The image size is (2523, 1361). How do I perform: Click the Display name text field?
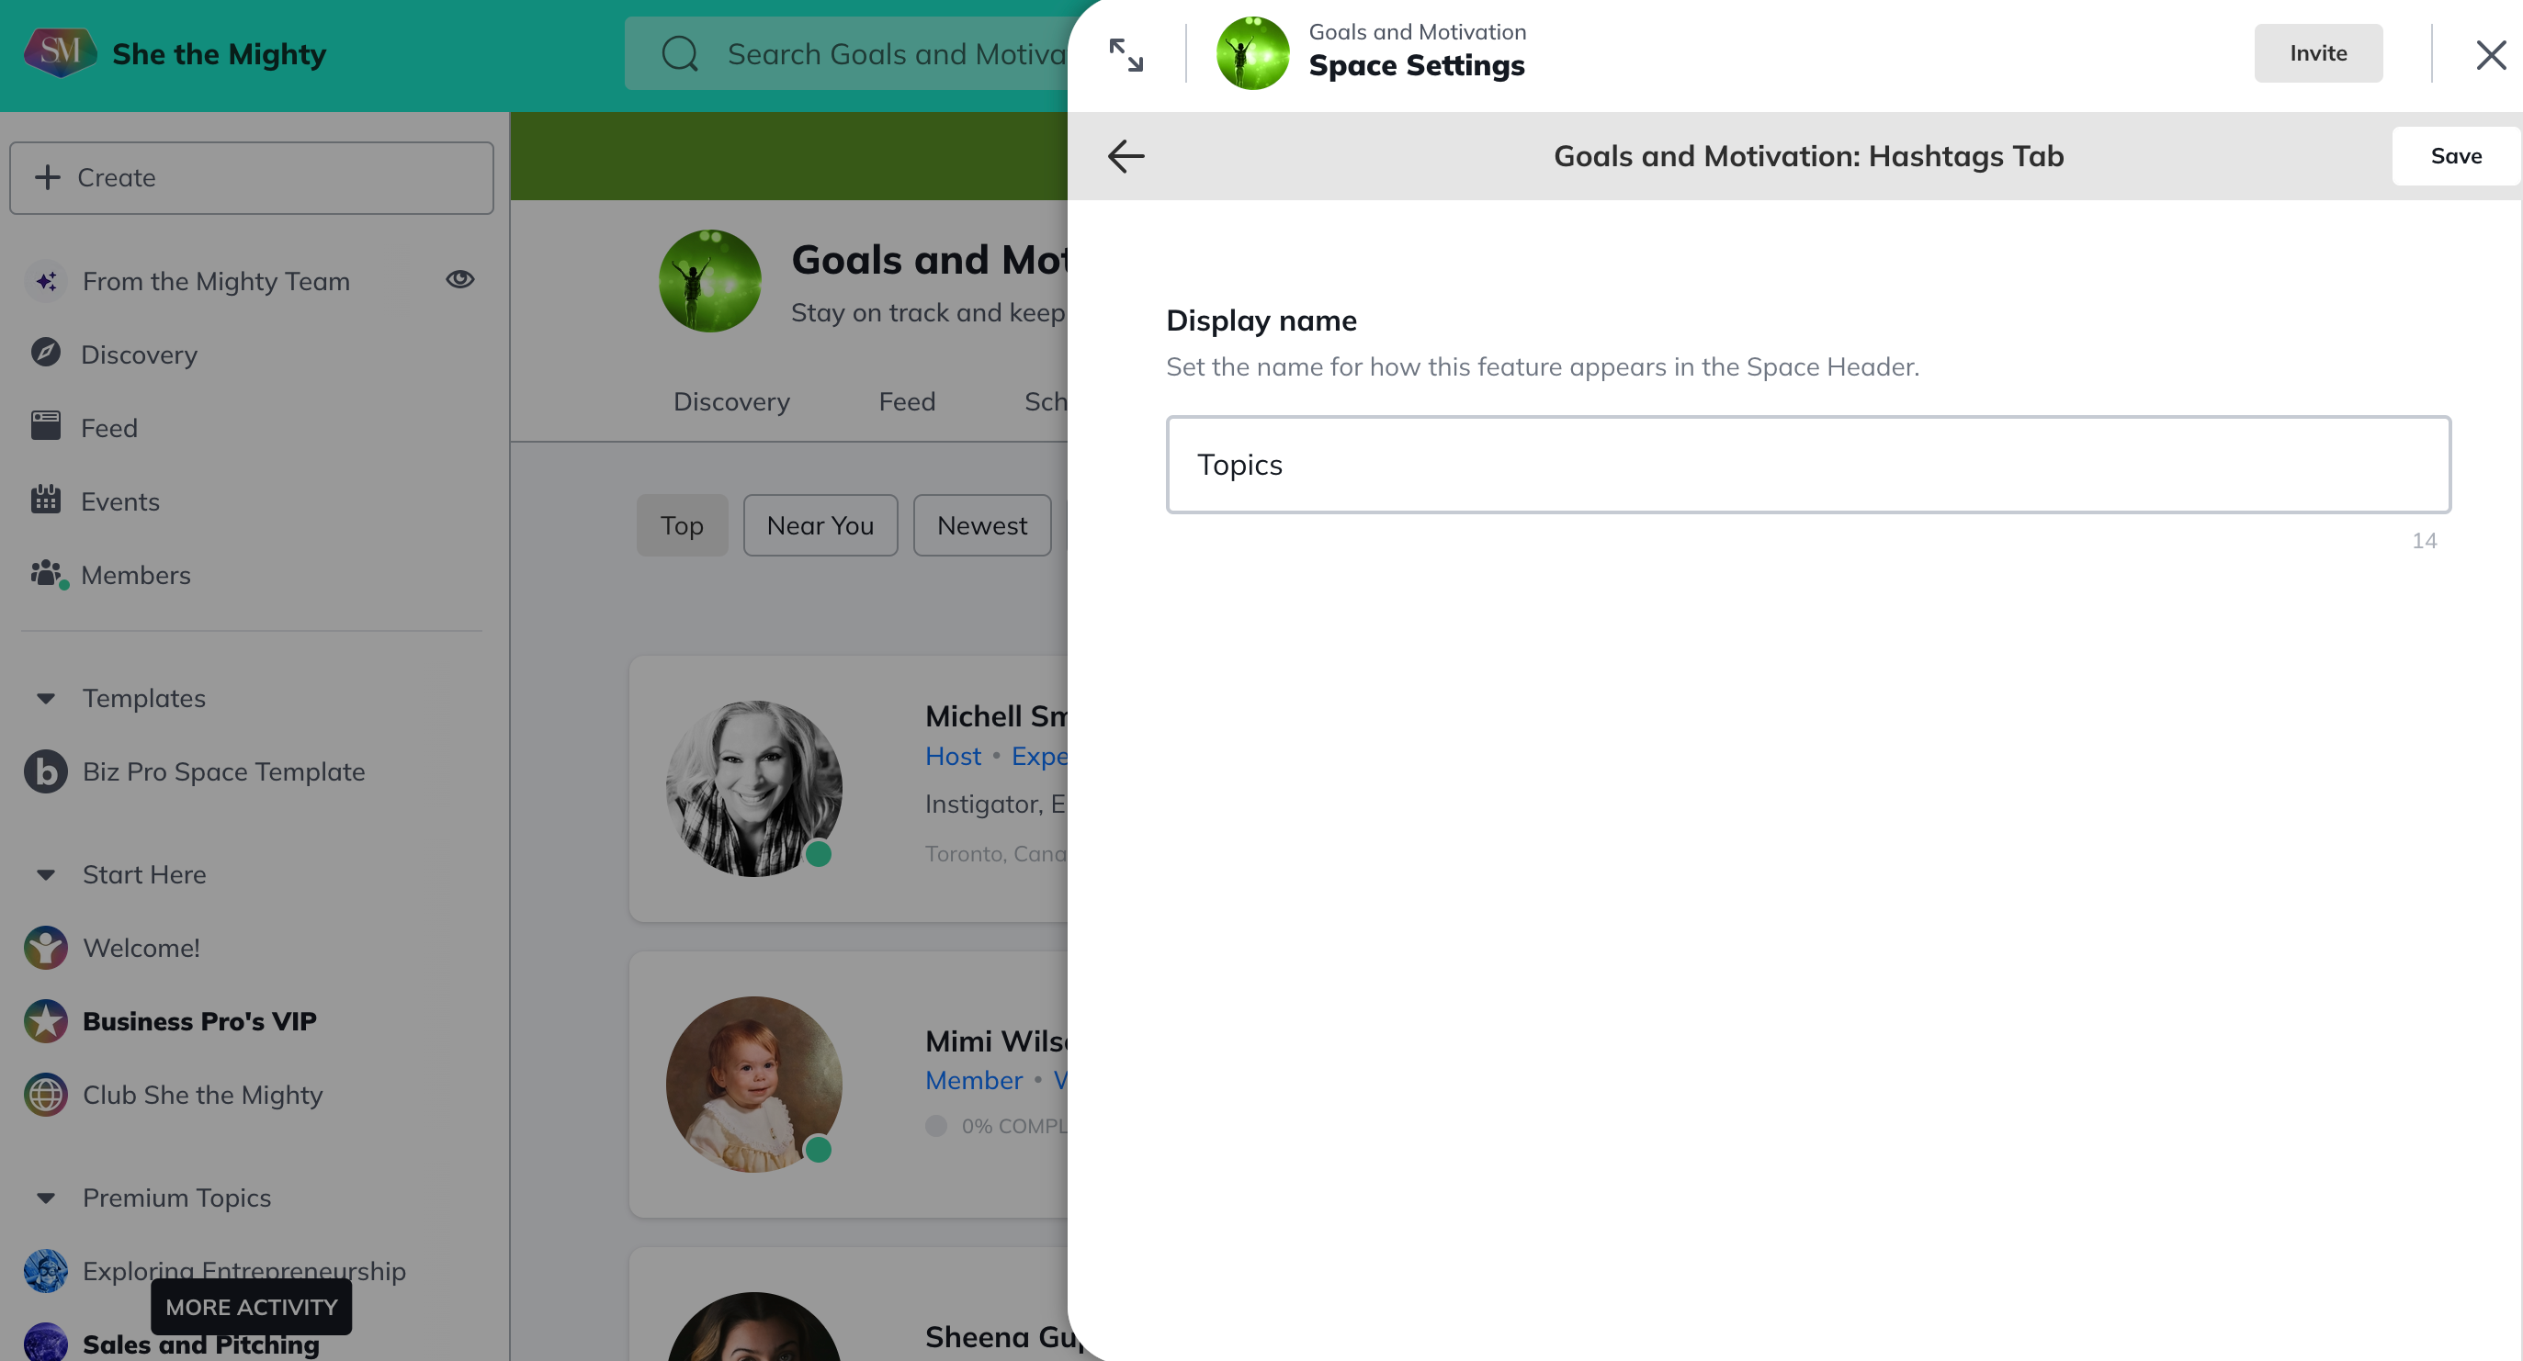[1807, 465]
